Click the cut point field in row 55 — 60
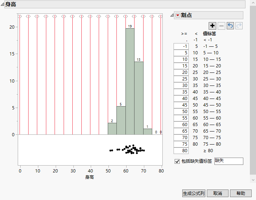The height and width of the screenshot is (200, 256). [181, 118]
